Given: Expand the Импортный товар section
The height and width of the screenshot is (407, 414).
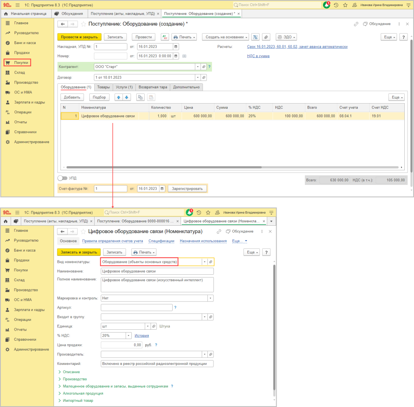Looking at the screenshot, I should pos(78,401).
